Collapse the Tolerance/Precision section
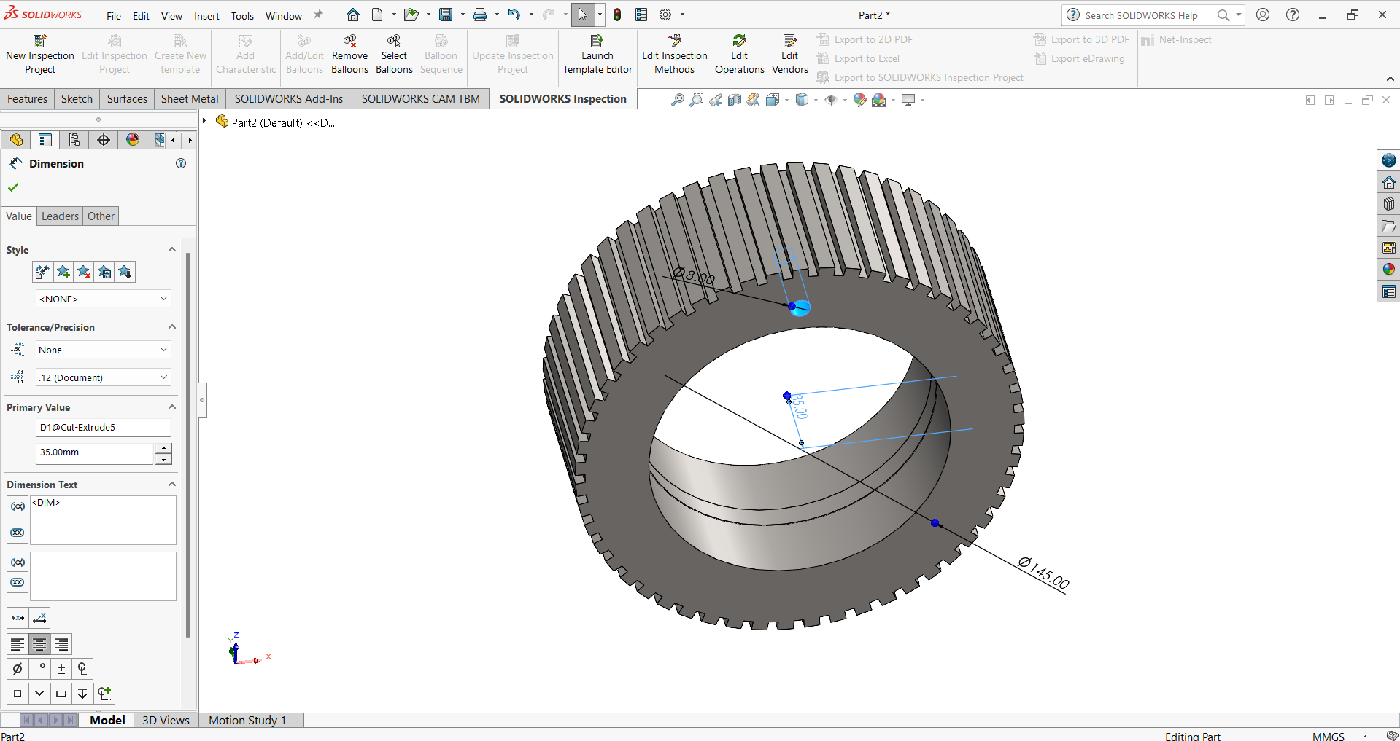This screenshot has width=1400, height=741. pyautogui.click(x=172, y=326)
